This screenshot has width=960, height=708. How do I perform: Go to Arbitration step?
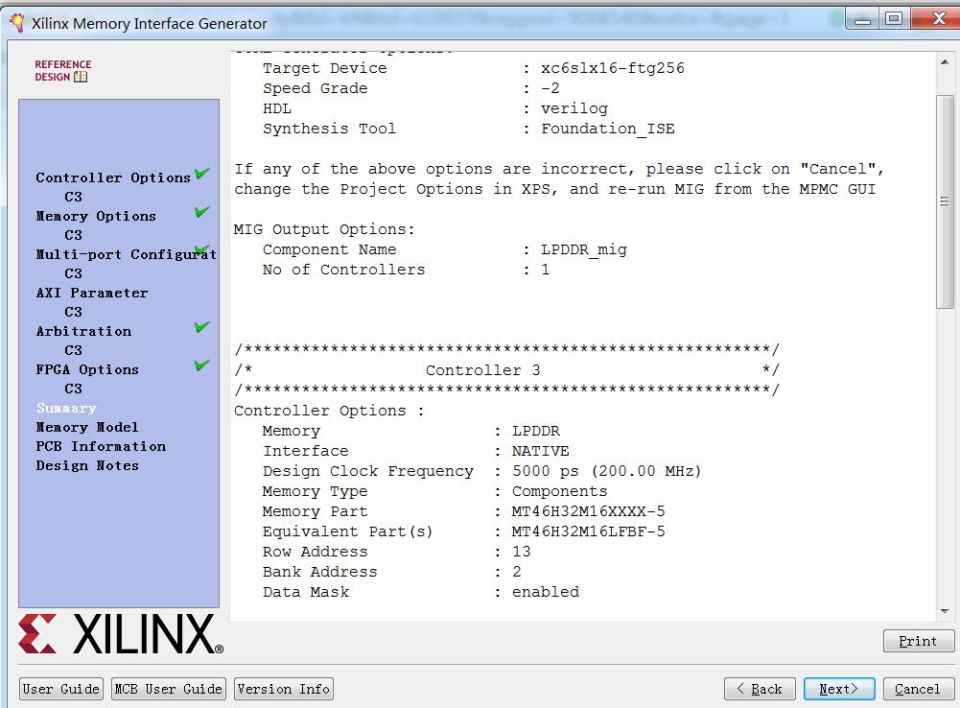[83, 331]
